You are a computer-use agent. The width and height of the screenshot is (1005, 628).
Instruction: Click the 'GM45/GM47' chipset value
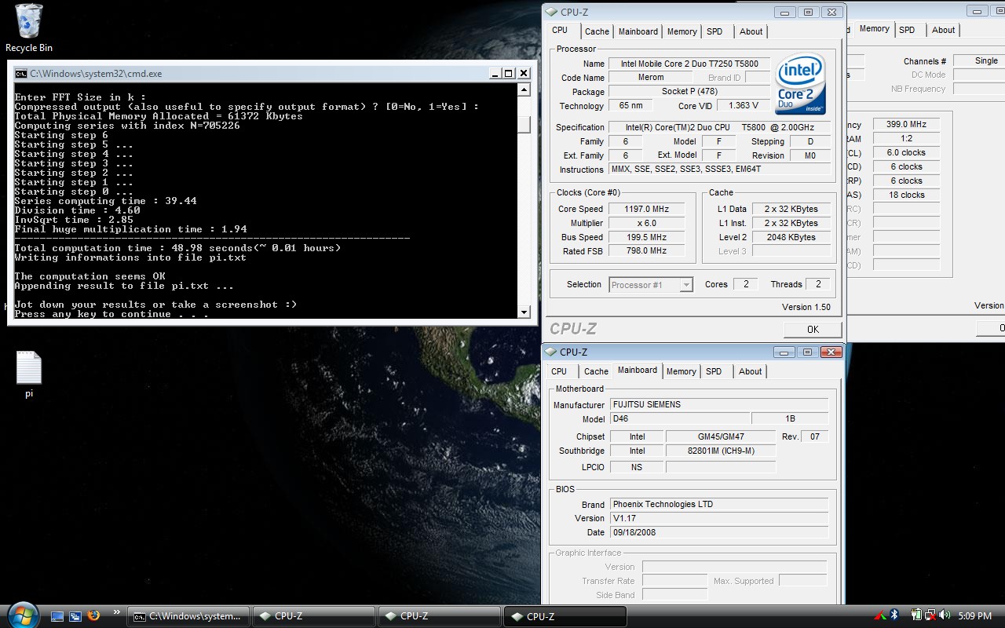721,436
